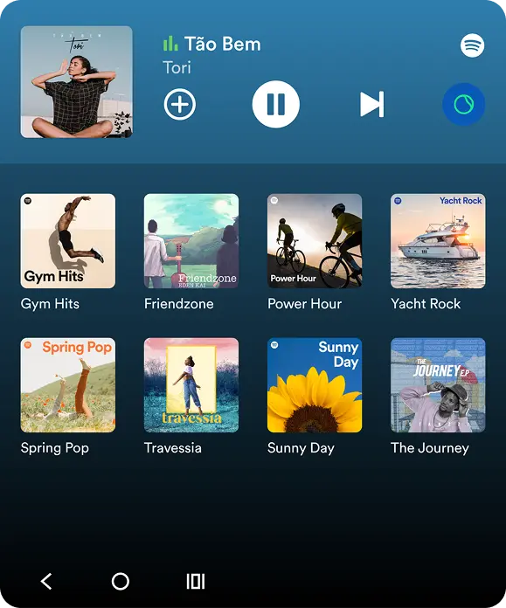The image size is (506, 608).
Task: Go back with the navigation arrow
Action: pyautogui.click(x=46, y=581)
